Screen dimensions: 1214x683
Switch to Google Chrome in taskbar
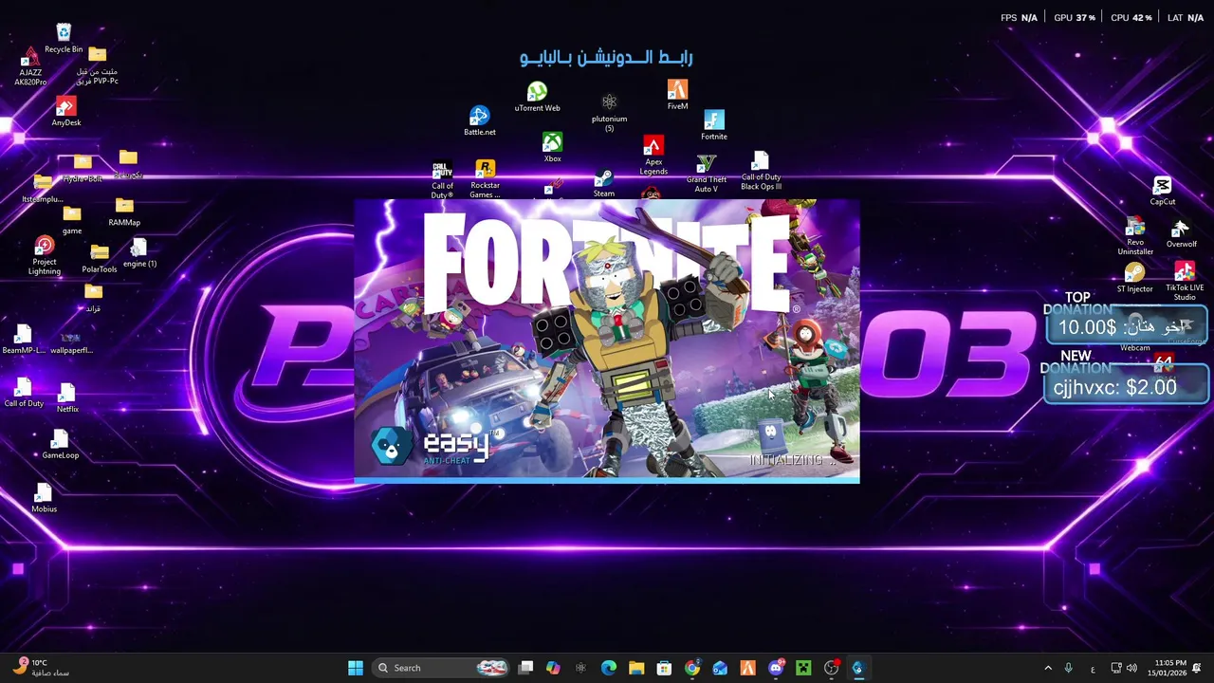click(x=692, y=668)
